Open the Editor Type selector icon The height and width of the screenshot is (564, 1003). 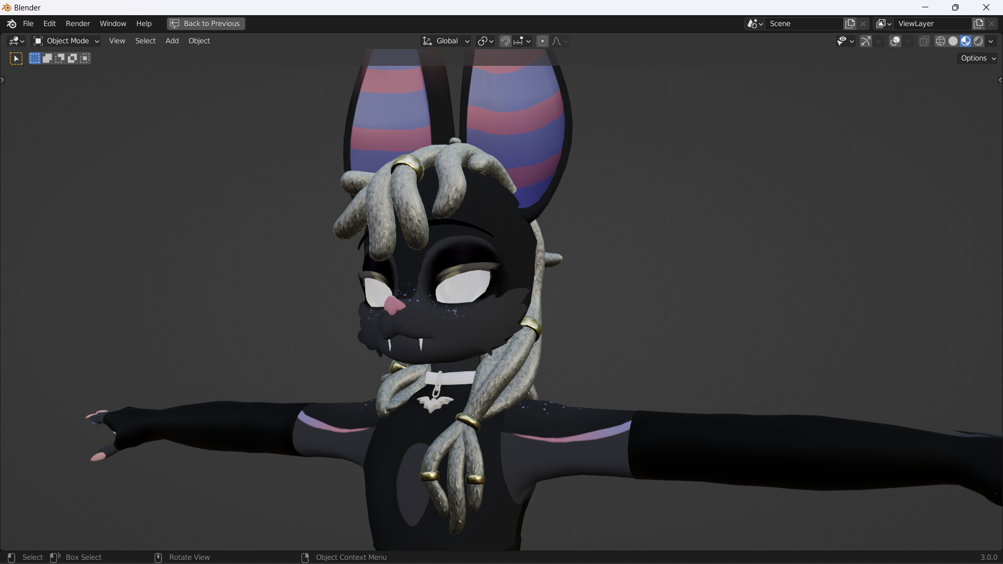(x=17, y=41)
